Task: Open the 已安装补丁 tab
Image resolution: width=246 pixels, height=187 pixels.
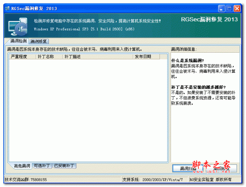Action: point(64,166)
